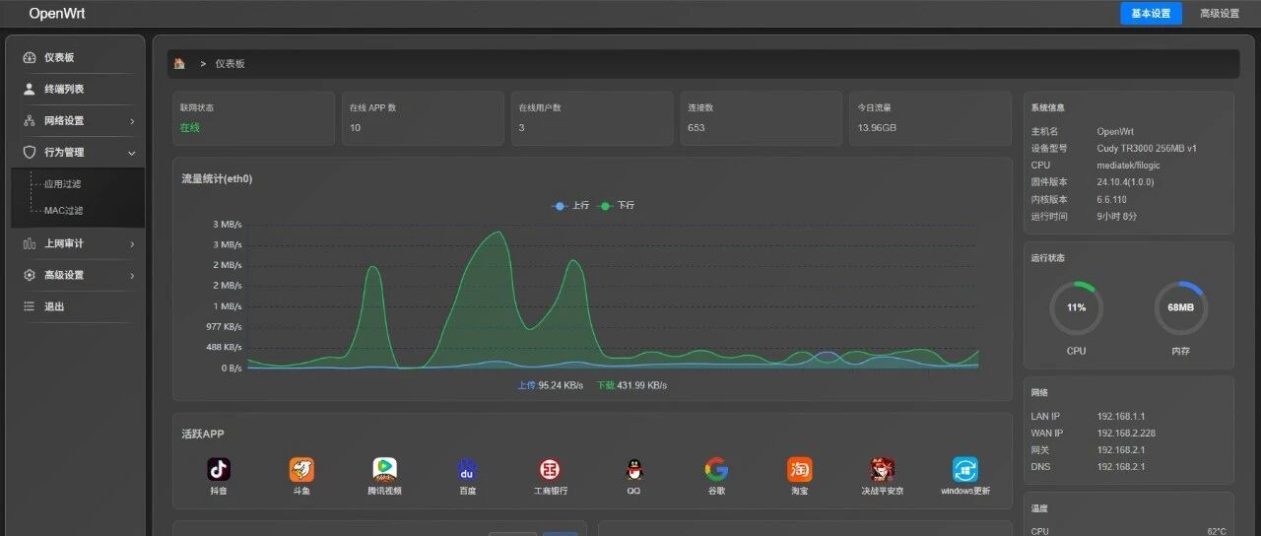Click the 上传 95.24 KB/s text
The width and height of the screenshot is (1261, 536).
[550, 385]
